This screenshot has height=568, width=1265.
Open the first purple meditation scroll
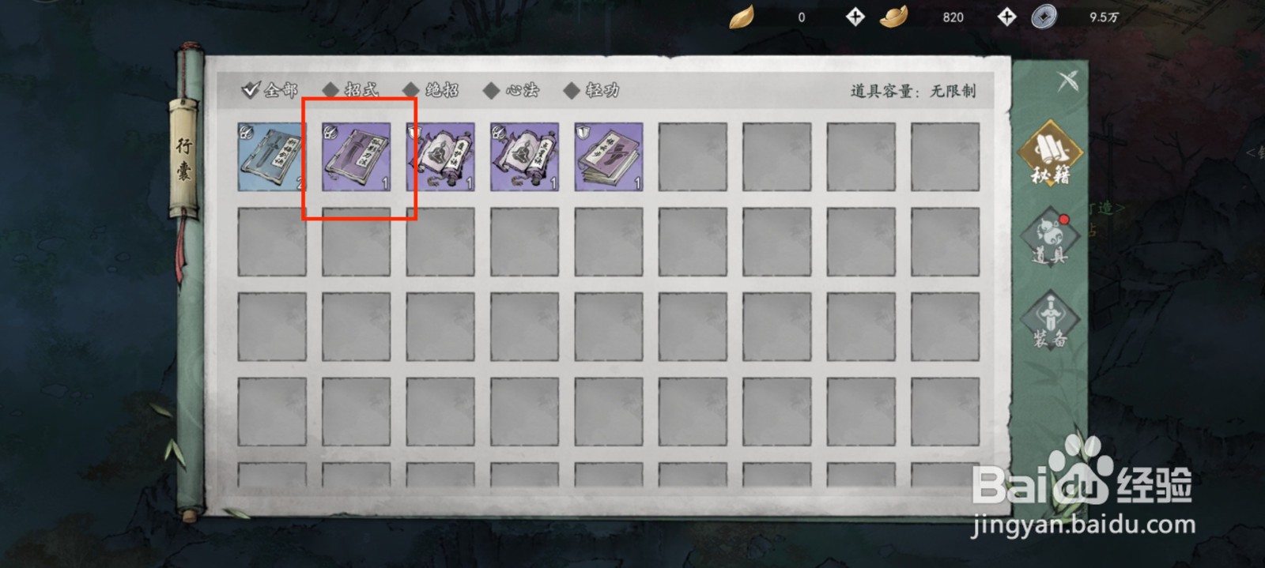tap(440, 156)
